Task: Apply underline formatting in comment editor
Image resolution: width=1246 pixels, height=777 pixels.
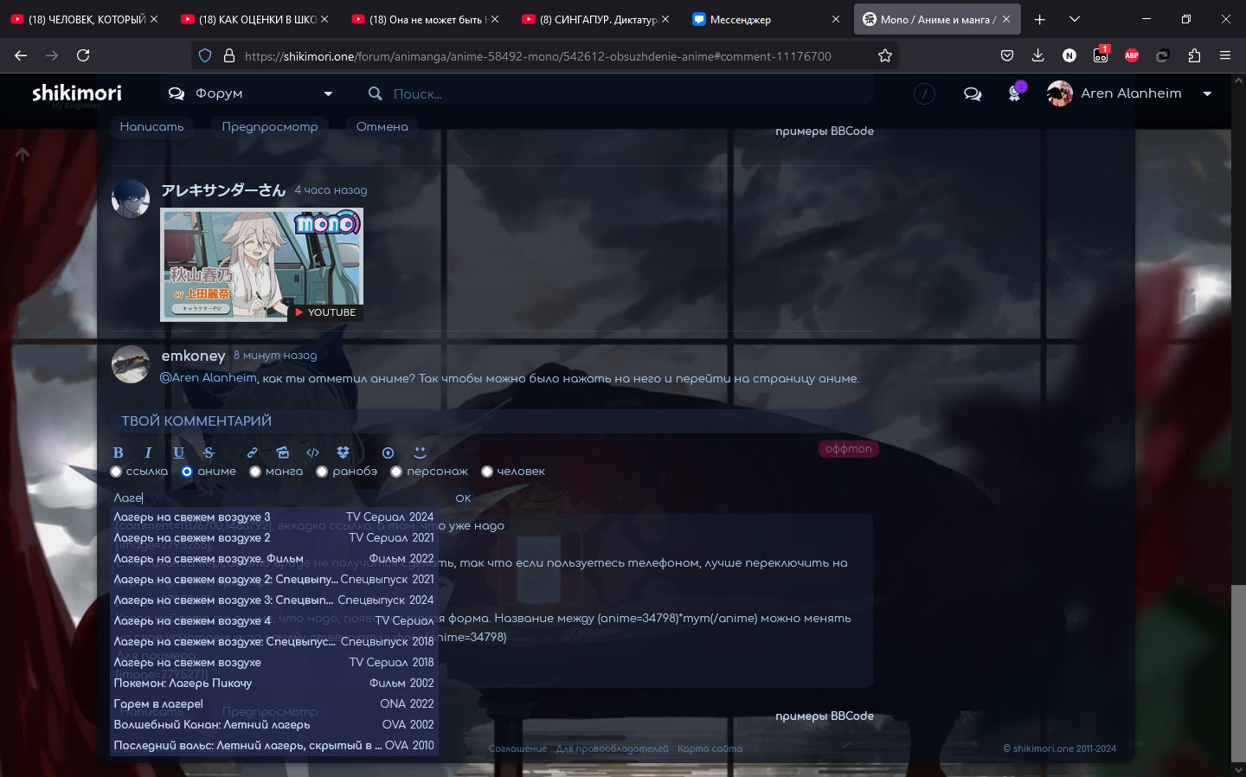Action: (x=178, y=453)
